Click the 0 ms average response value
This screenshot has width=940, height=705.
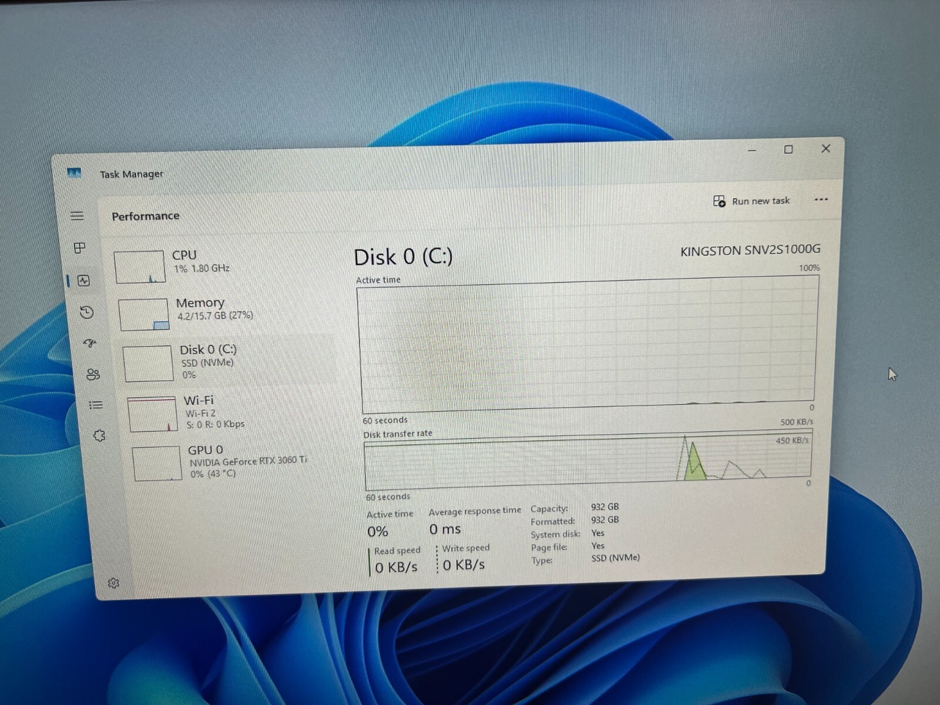tap(445, 529)
